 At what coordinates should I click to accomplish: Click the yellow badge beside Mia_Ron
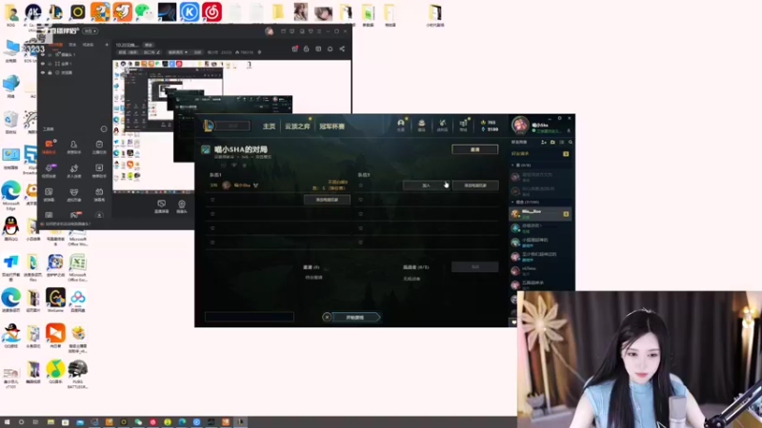click(x=566, y=213)
